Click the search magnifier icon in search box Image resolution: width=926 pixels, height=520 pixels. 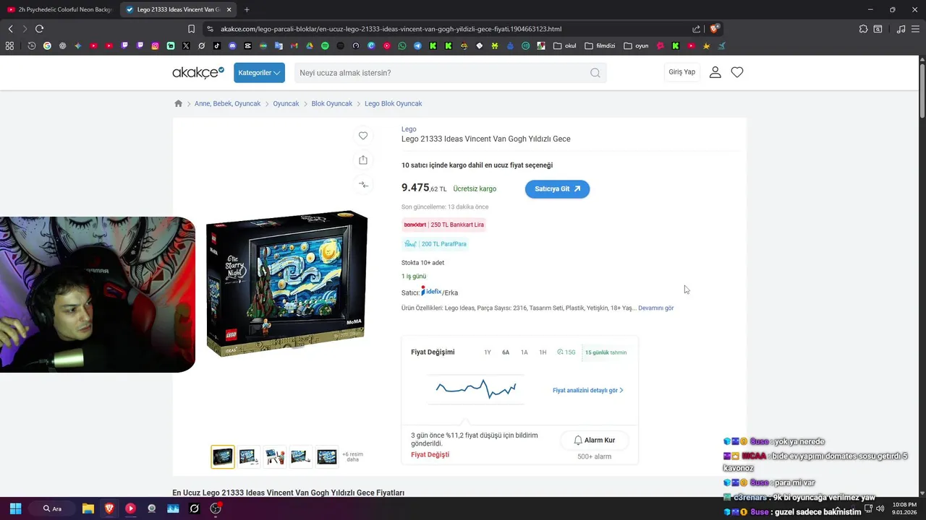click(595, 73)
